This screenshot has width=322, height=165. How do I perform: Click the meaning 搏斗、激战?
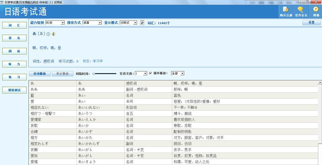182,114
